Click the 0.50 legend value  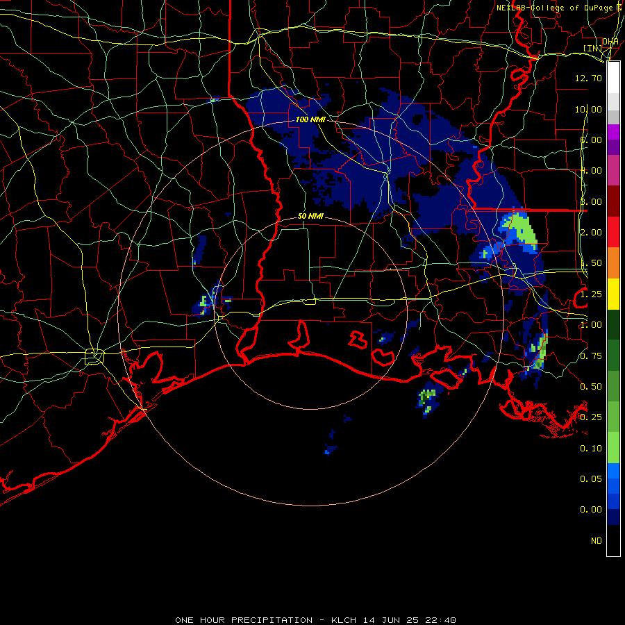click(591, 387)
